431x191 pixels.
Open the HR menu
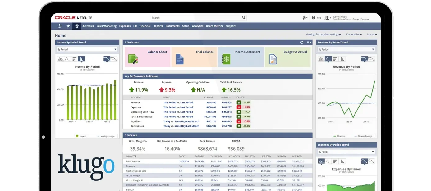(x=135, y=26)
